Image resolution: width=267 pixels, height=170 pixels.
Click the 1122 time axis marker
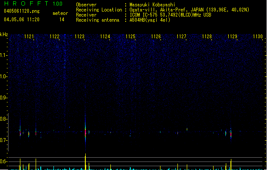point(54,37)
